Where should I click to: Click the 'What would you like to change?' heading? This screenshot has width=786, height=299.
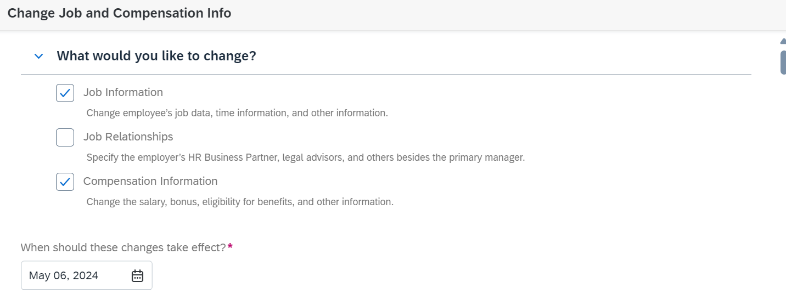[x=156, y=56]
